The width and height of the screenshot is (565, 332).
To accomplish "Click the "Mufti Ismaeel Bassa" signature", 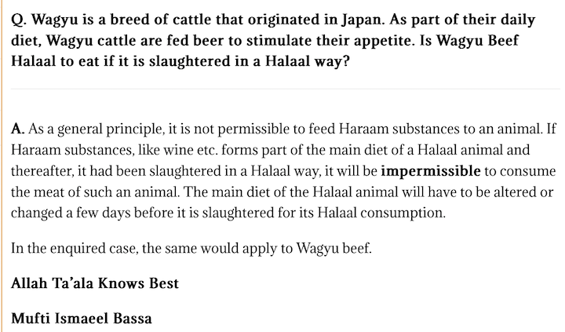I will click(82, 319).
